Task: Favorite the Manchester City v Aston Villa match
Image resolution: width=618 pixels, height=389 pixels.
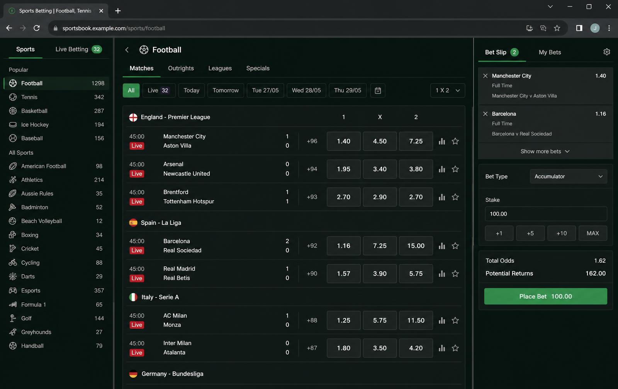Action: coord(455,141)
